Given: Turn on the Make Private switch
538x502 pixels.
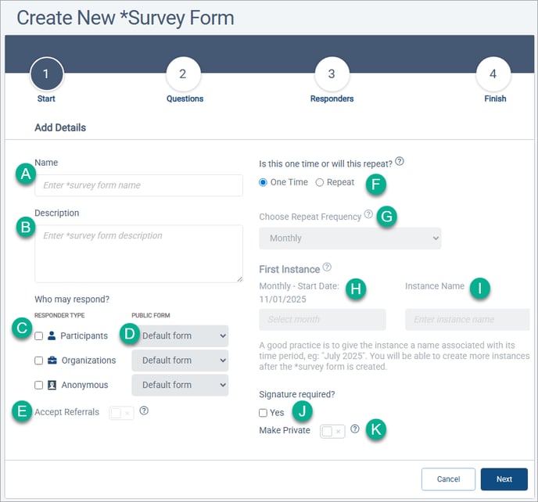Looking at the screenshot, I should tap(332, 431).
